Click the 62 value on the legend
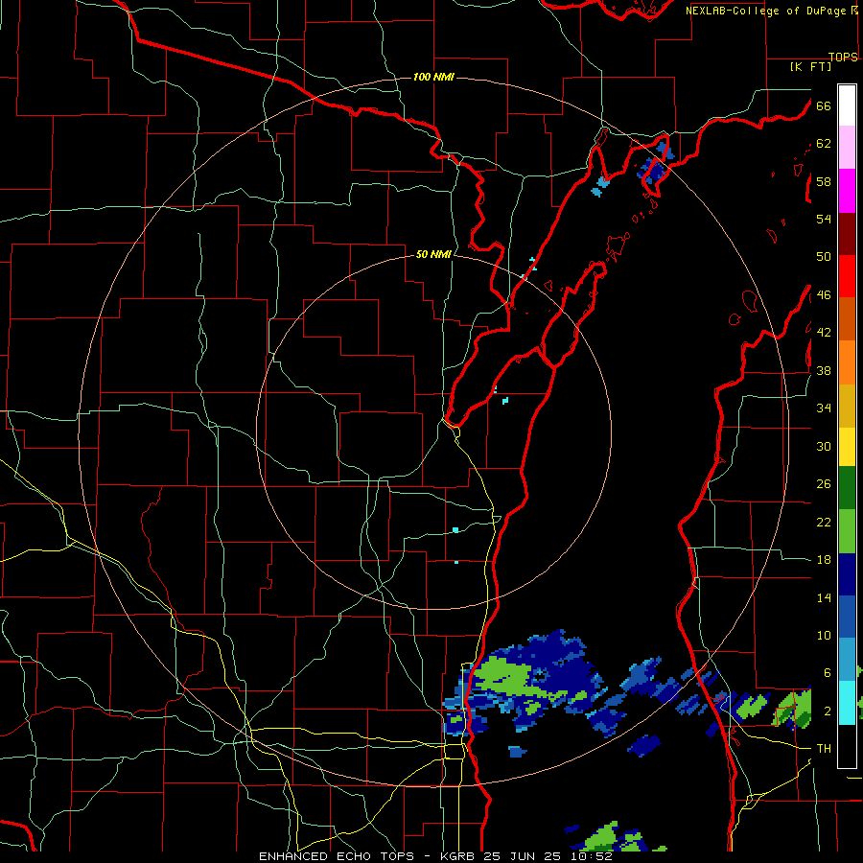 [824, 144]
